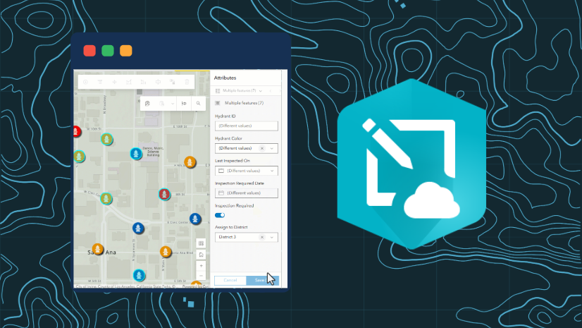Click the Santa Ana map label
The width and height of the screenshot is (582, 328).
click(x=101, y=253)
